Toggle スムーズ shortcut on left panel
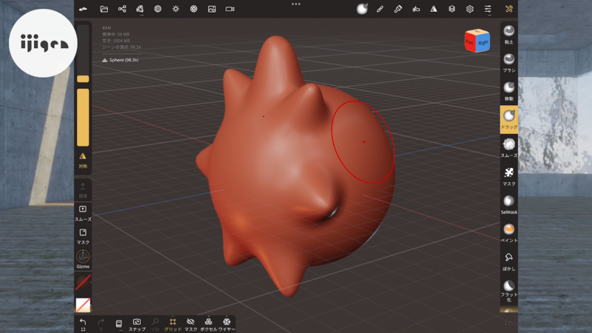Image resolution: width=592 pixels, height=333 pixels. tap(83, 213)
